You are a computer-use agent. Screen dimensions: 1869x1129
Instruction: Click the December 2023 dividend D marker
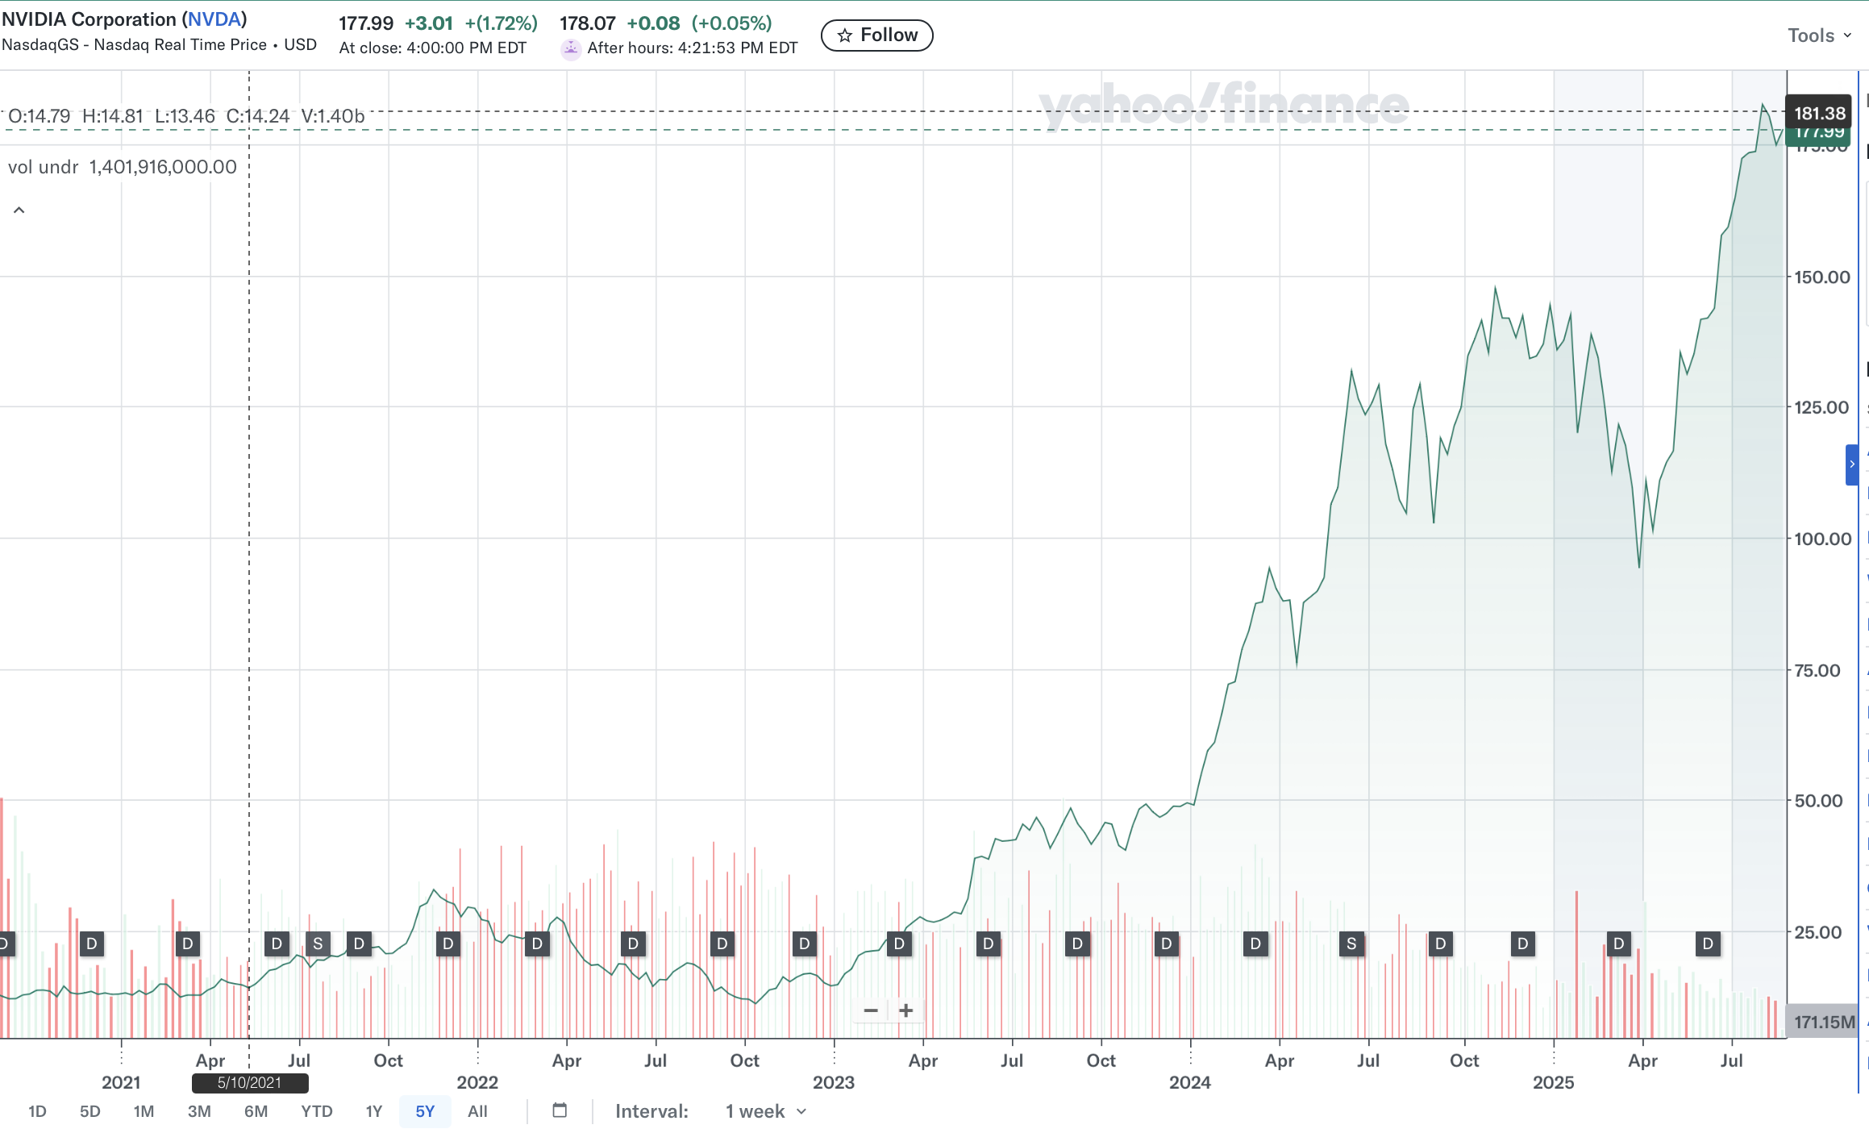(1167, 944)
